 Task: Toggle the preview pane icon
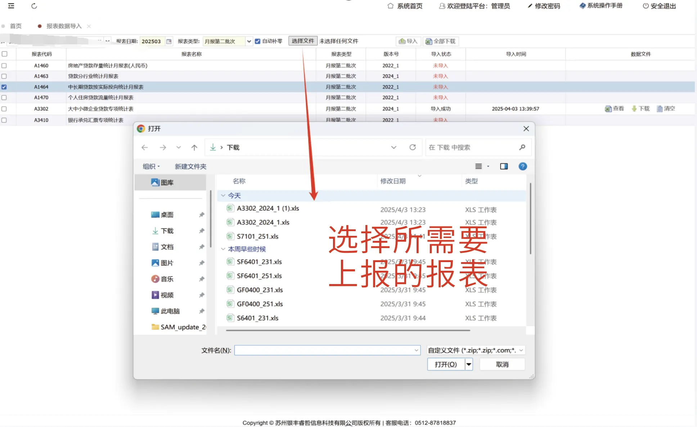click(x=504, y=166)
